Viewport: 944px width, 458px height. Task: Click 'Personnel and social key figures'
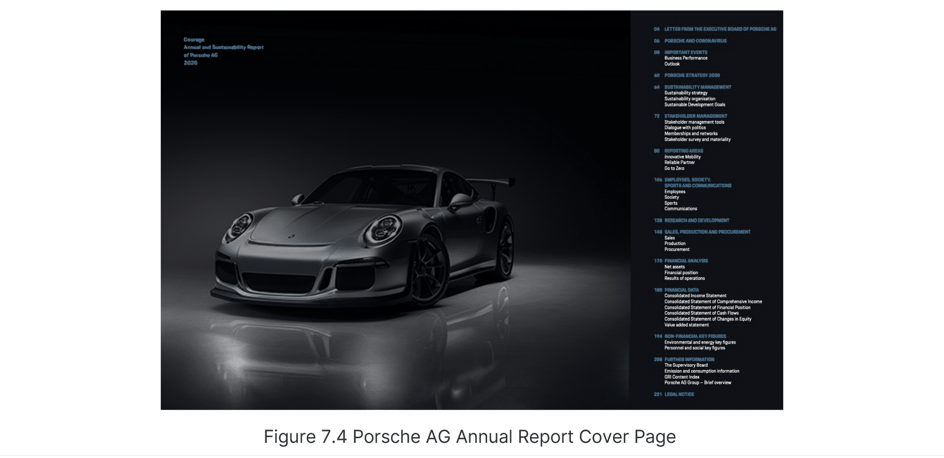(695, 348)
